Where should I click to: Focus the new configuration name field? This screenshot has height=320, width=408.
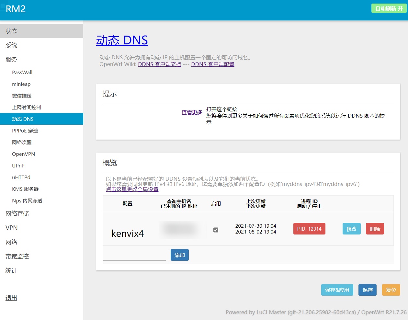pyautogui.click(x=134, y=255)
